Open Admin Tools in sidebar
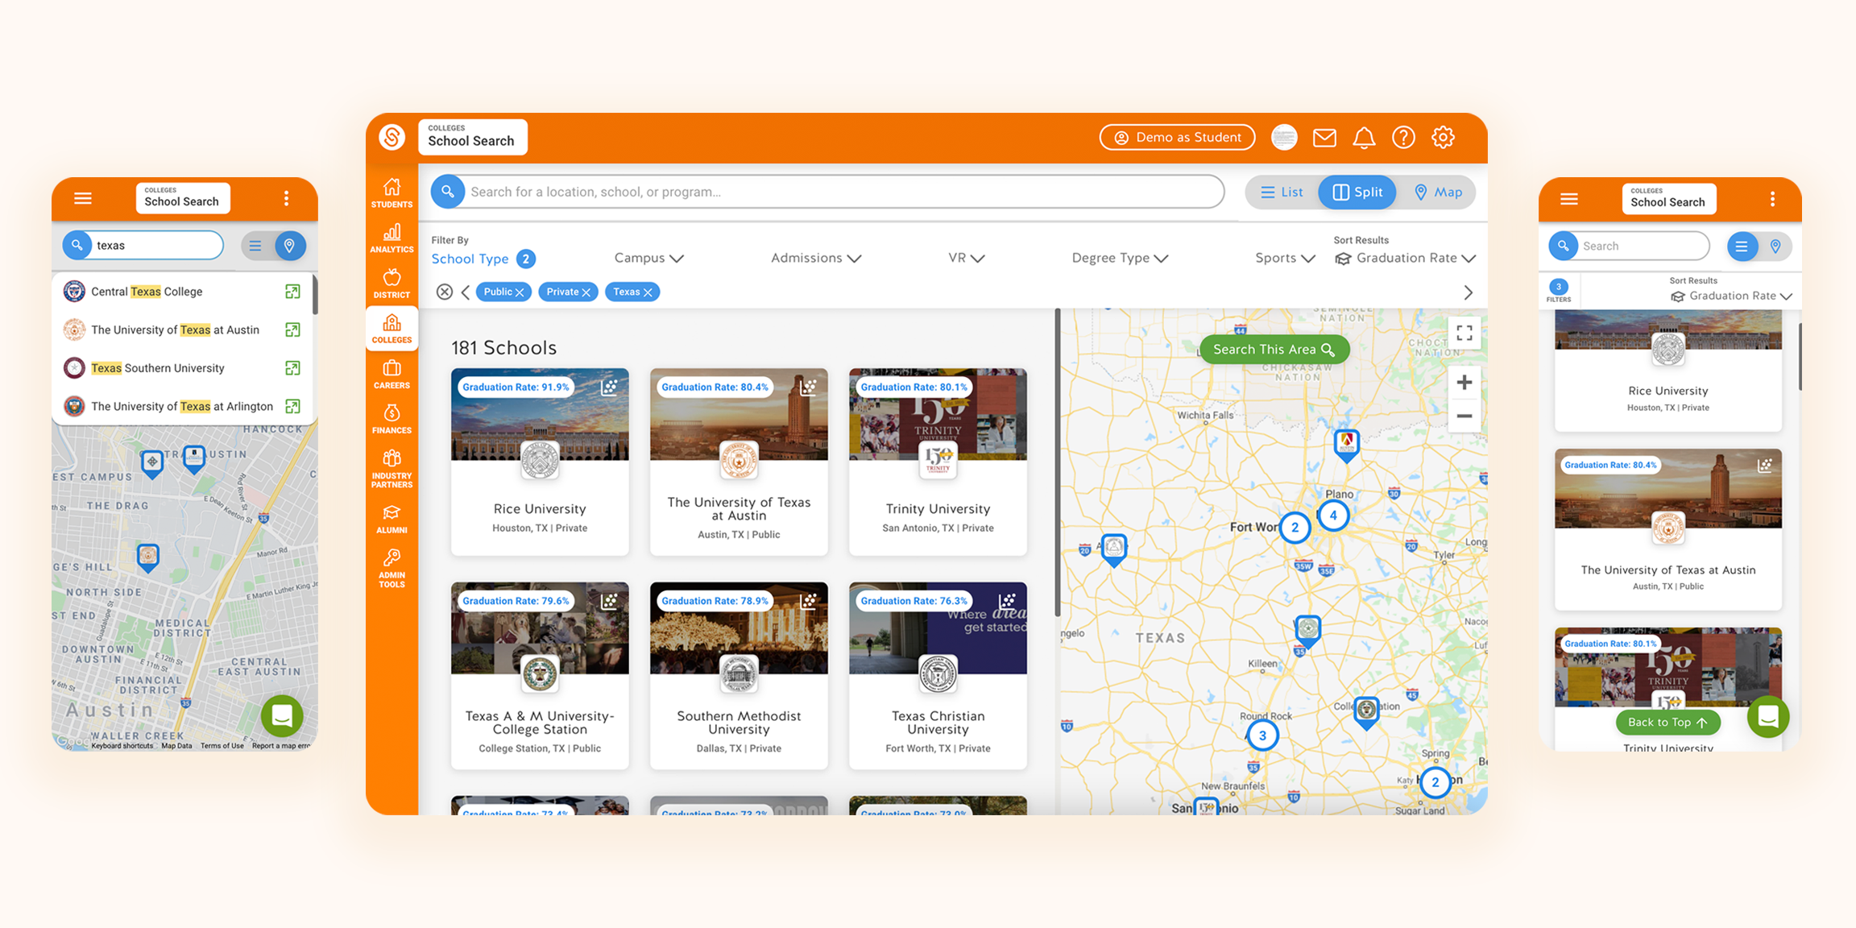The width and height of the screenshot is (1856, 928). click(391, 569)
